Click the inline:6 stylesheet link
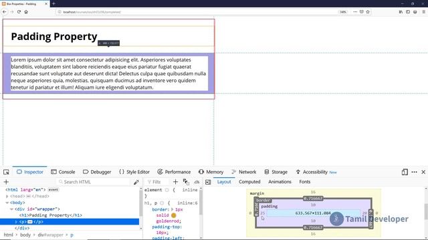Screen dimensions: 428x240 (187, 203)
